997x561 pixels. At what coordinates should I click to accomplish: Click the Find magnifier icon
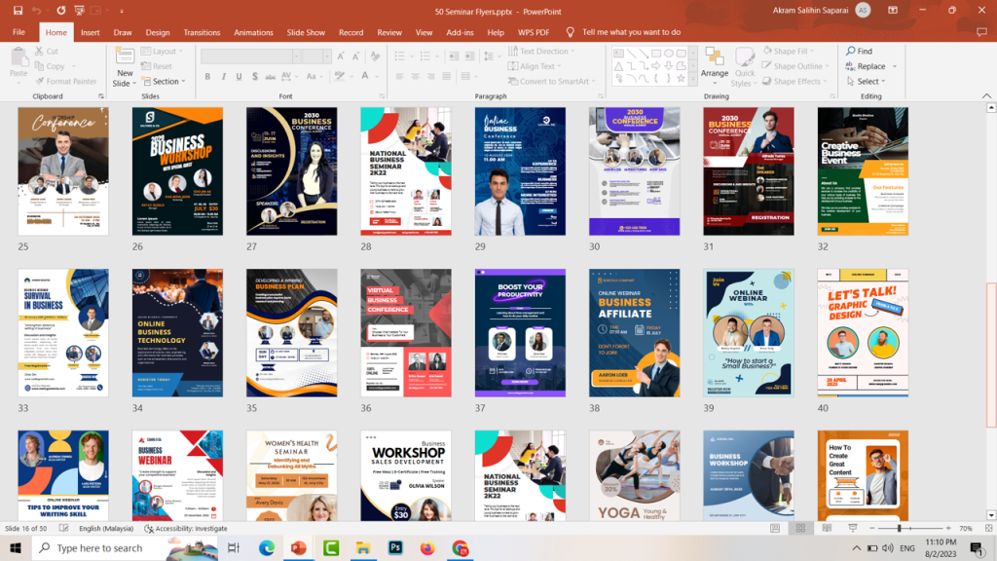[851, 52]
